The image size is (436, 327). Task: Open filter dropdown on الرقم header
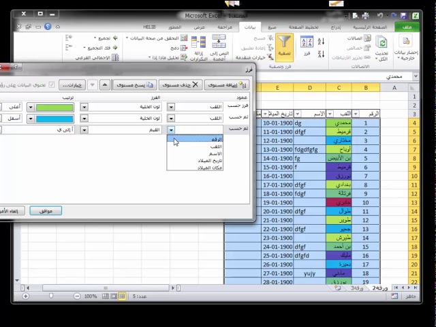(356, 114)
